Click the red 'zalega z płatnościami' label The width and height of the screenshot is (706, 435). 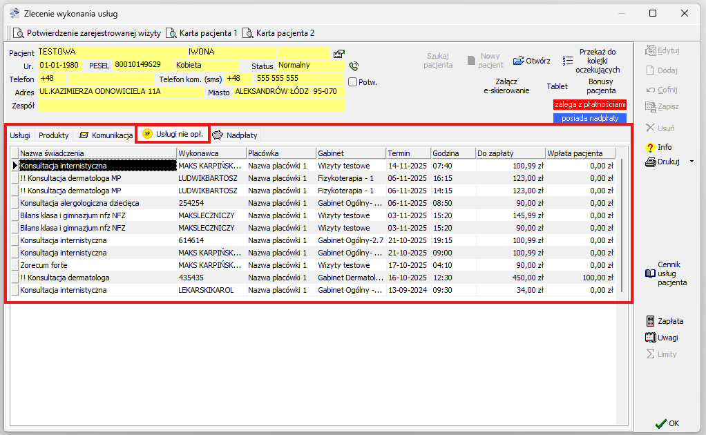(589, 104)
